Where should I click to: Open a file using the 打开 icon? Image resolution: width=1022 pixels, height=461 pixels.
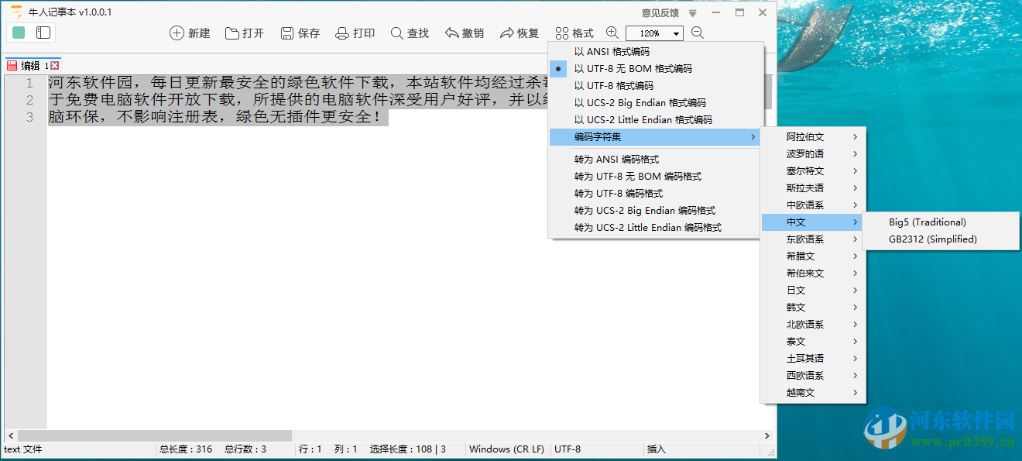tap(245, 33)
